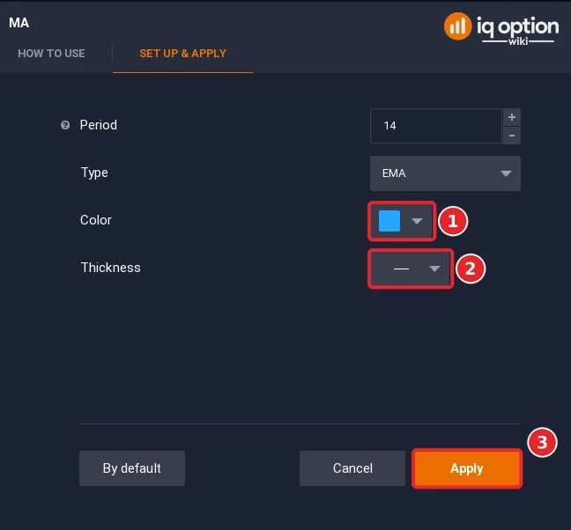Click the Color label text
571x530 pixels.
click(96, 220)
